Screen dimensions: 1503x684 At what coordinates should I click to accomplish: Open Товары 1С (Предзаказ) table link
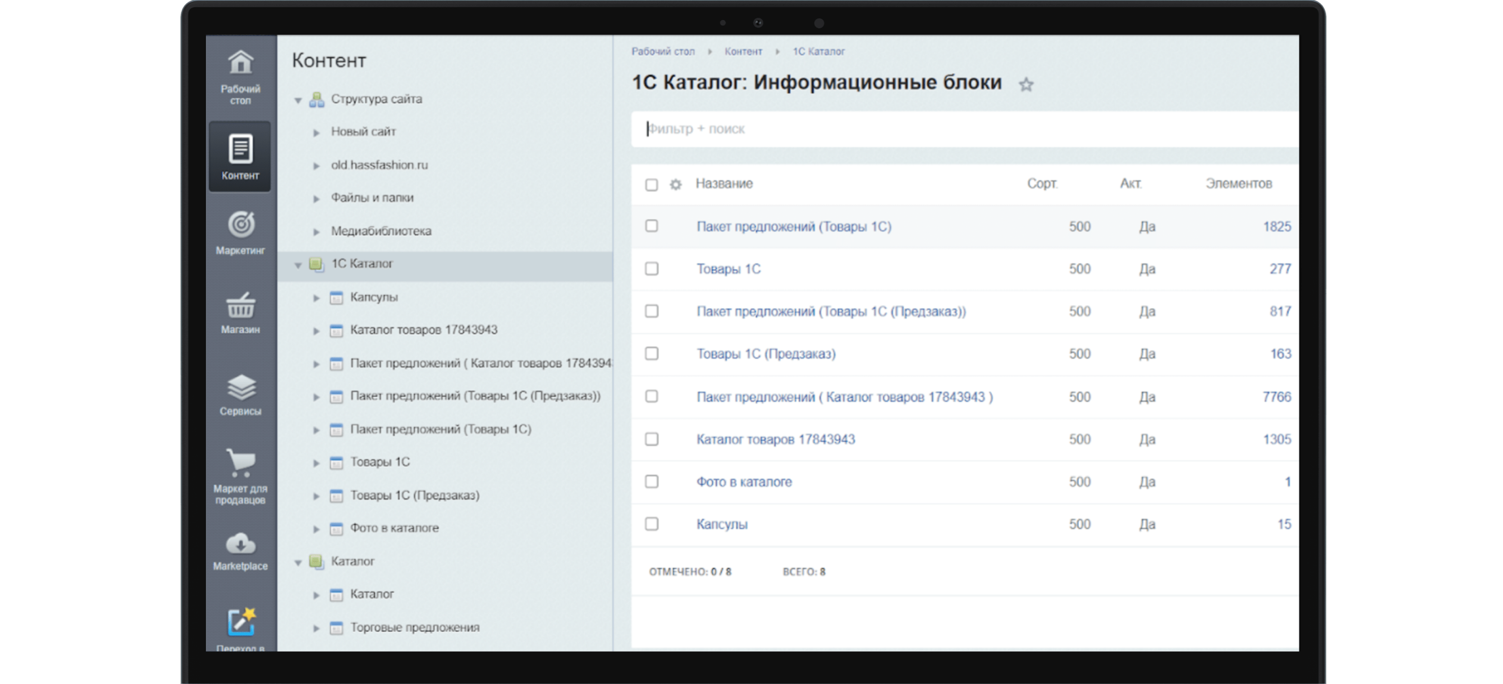click(766, 354)
